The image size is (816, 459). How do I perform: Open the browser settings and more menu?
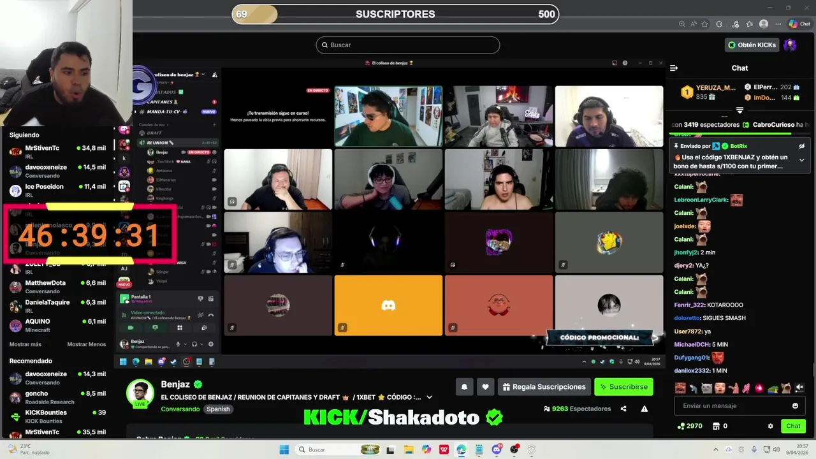coord(778,24)
